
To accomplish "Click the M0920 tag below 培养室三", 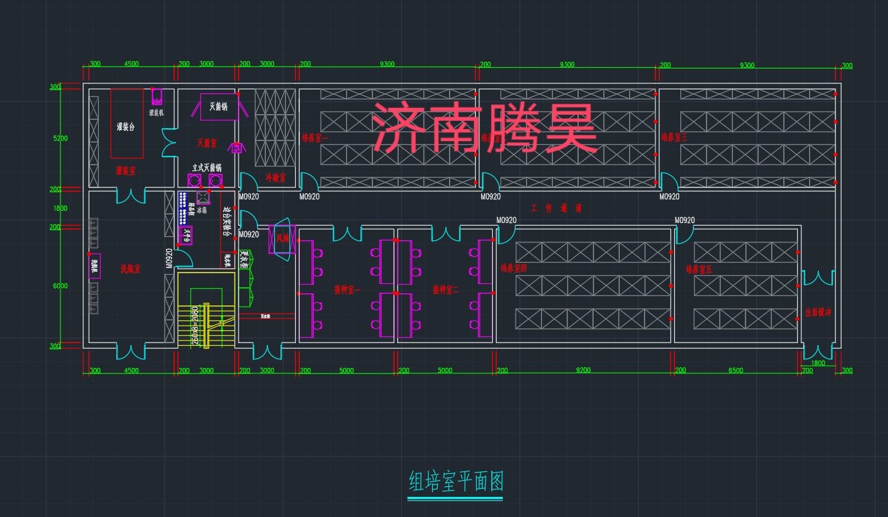I will pos(670,197).
